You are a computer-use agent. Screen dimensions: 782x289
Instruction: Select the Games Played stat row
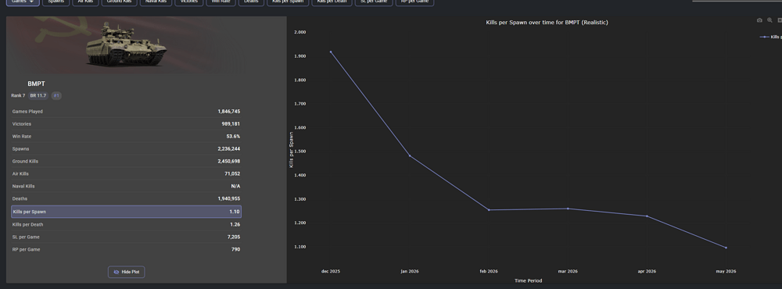[x=126, y=112]
